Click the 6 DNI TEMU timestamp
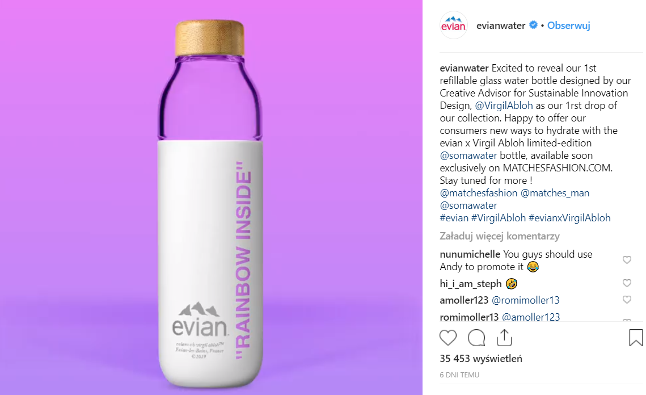Viewport: 646px width, 395px height. point(459,375)
